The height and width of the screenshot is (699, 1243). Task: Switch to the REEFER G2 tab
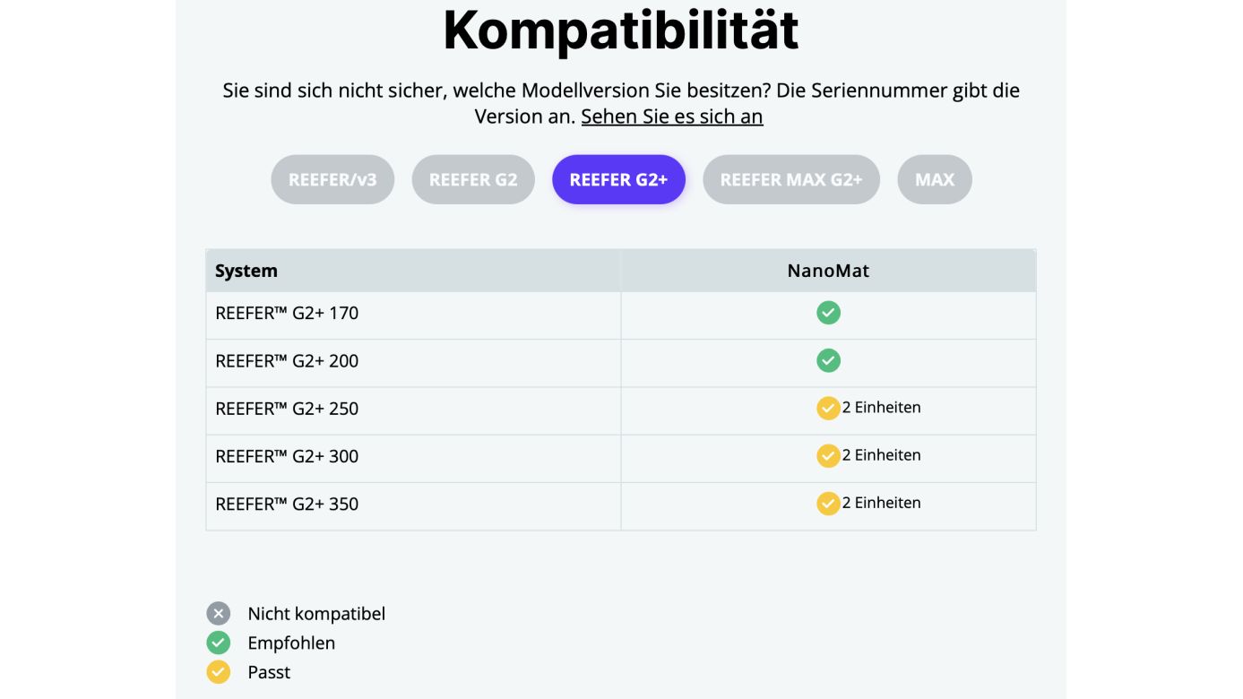[473, 179]
